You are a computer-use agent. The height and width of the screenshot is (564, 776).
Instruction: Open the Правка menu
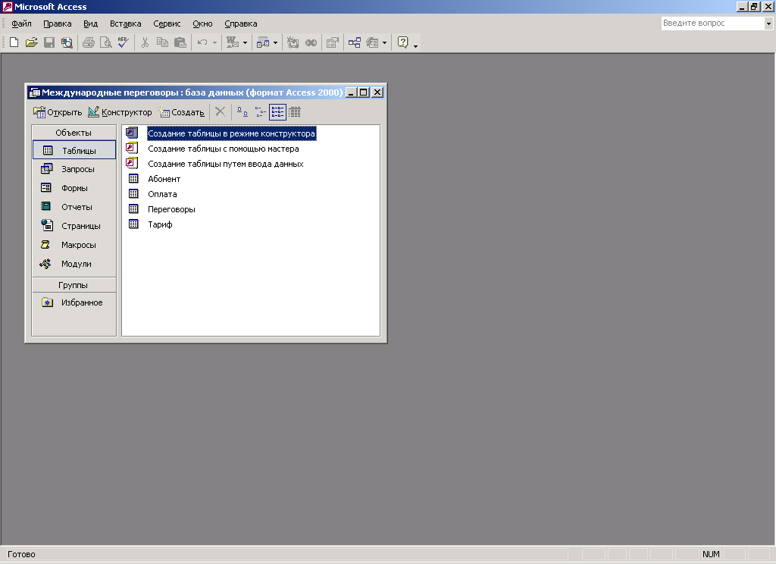click(58, 23)
